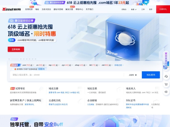Click the red 注册有礼 button
170x127 pixels.
click(163, 9)
